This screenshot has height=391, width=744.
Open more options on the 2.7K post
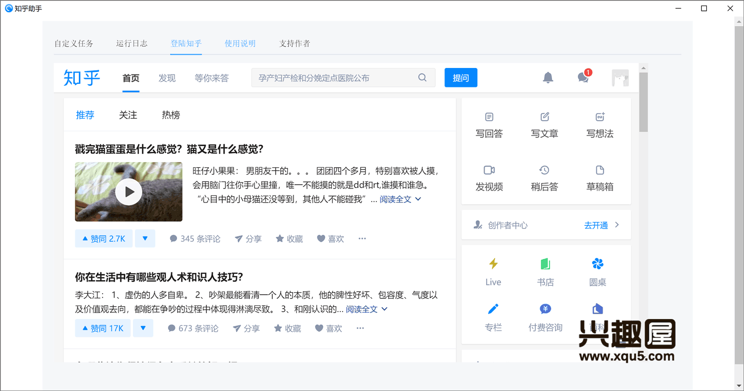[x=362, y=239]
